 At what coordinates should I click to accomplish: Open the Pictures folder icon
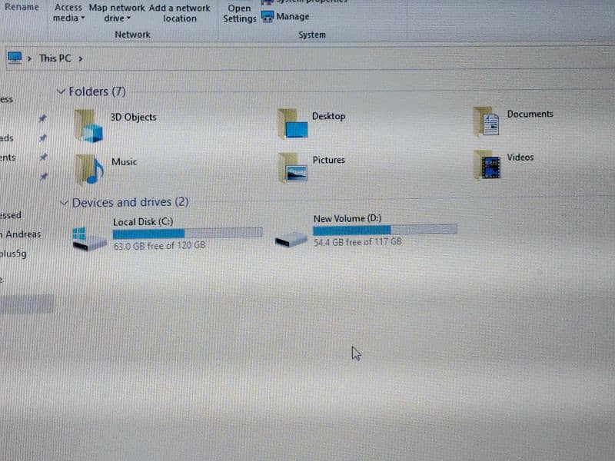293,167
